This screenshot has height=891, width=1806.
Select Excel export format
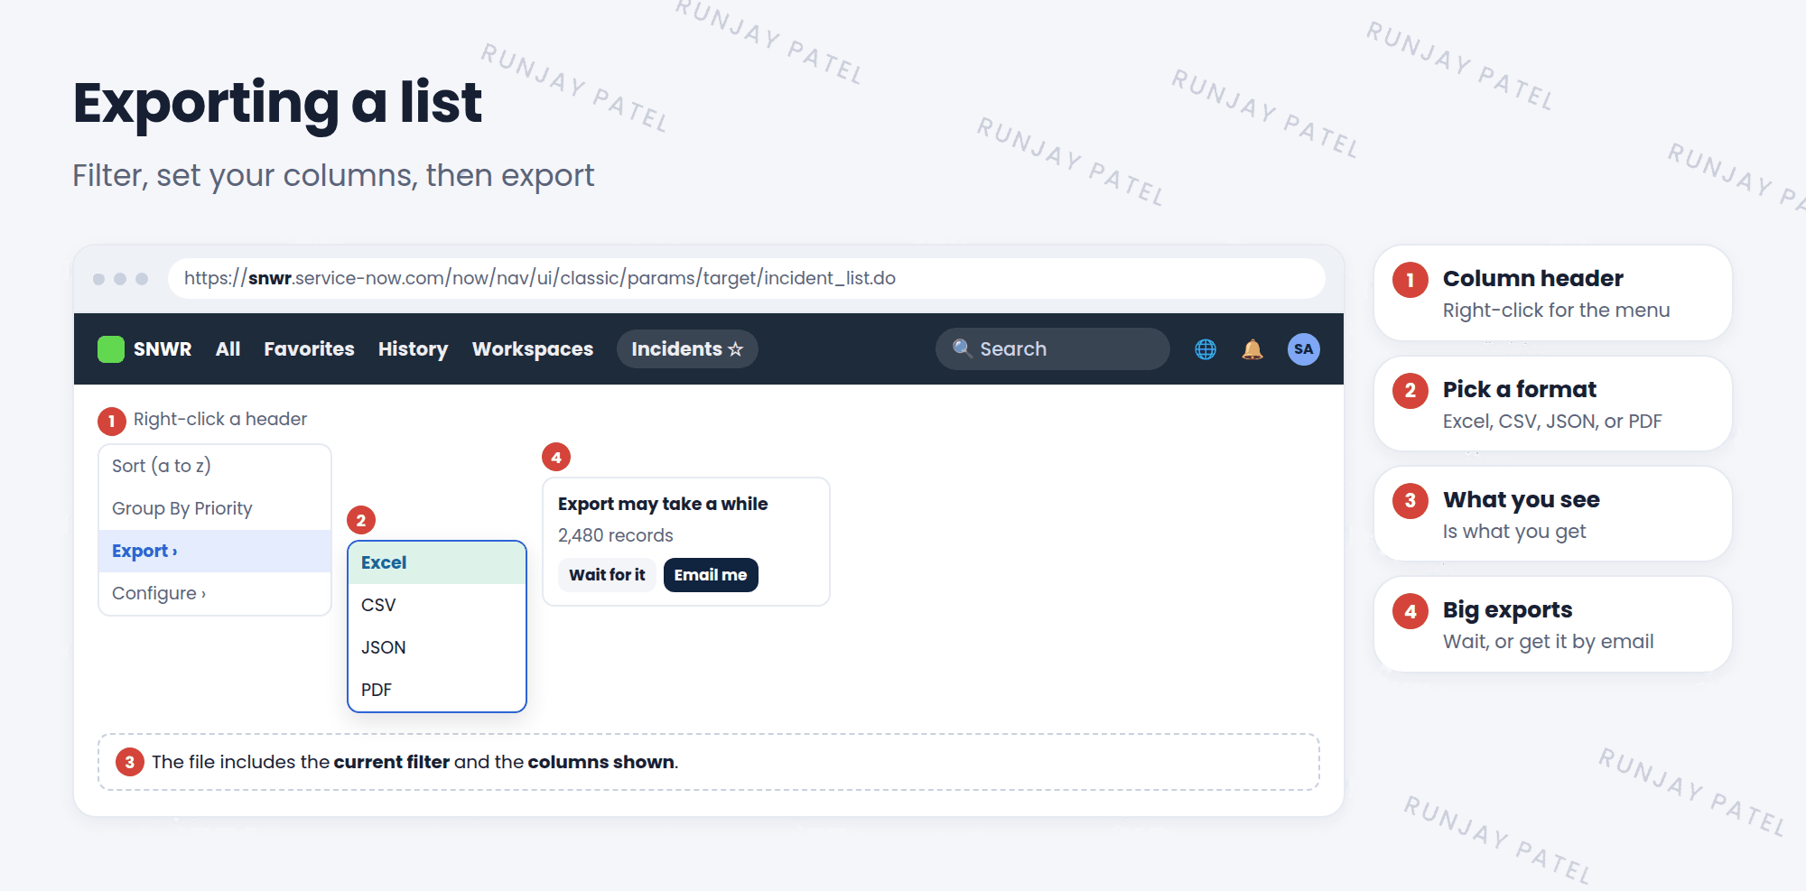pyautogui.click(x=437, y=562)
